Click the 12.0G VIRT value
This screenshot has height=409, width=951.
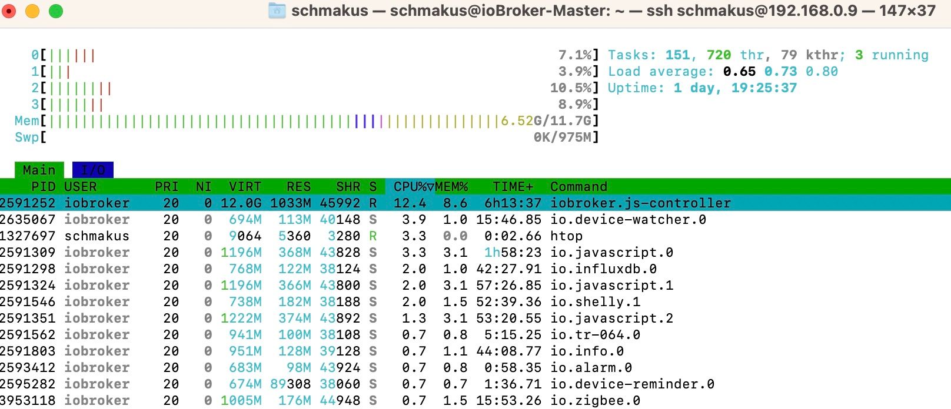pos(241,203)
